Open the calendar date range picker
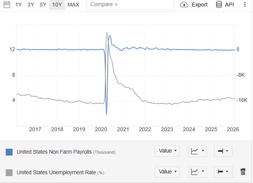 pyautogui.click(x=7, y=5)
